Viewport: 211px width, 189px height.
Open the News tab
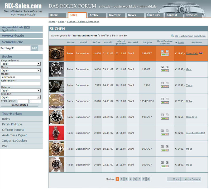tap(135, 15)
